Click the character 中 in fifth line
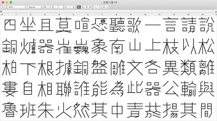The width and height of the screenshot is (217, 121). click(117, 110)
